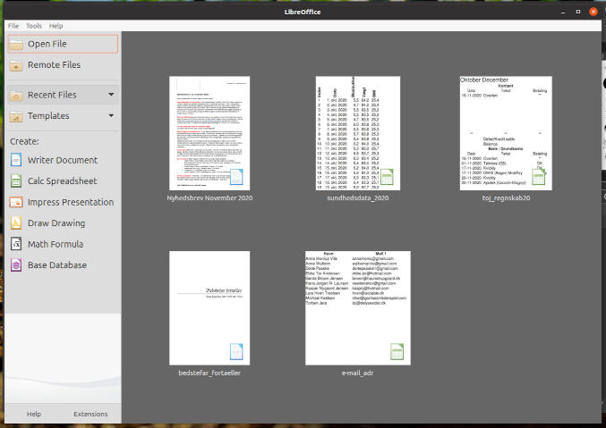606x428 pixels.
Task: Open the sundhedsdata_2020 spreadsheet thumbnail
Action: [x=358, y=133]
